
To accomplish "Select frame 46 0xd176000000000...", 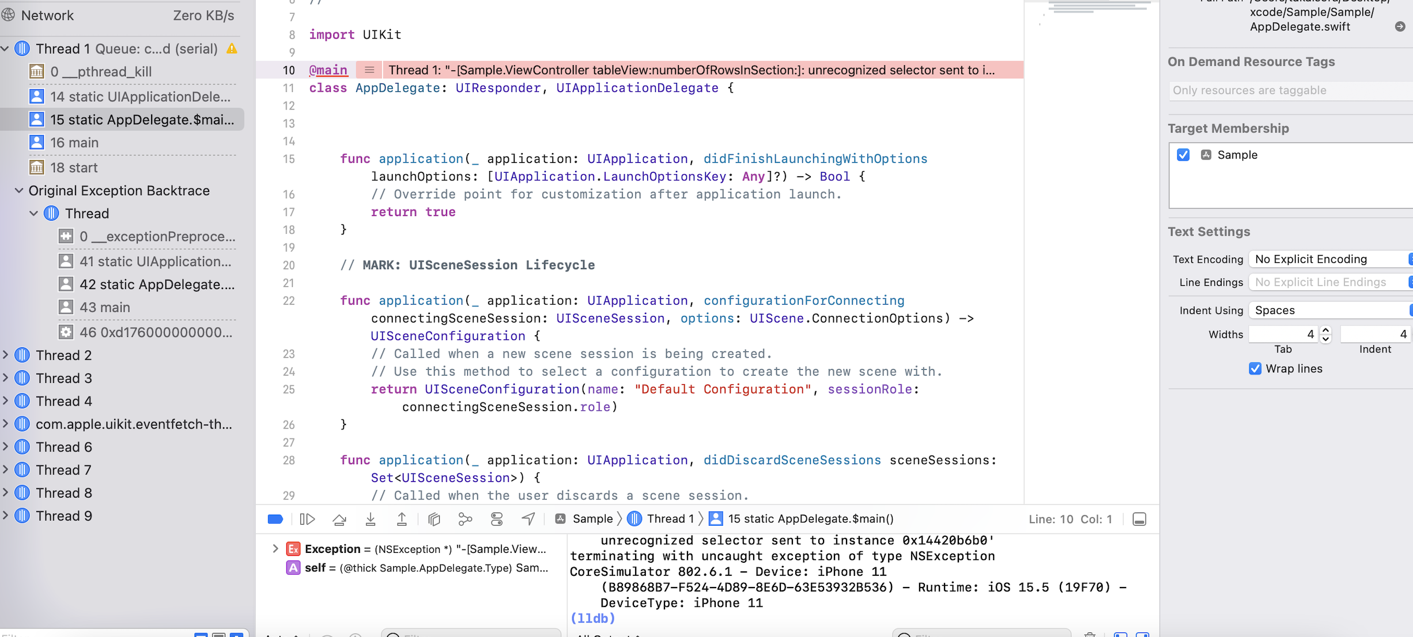I will (122, 332).
